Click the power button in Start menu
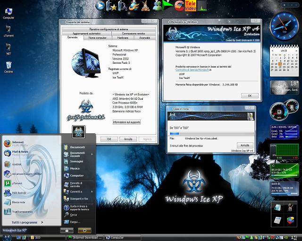 (x=84, y=230)
